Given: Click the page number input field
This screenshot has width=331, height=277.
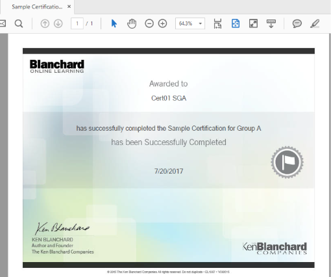Looking at the screenshot, I should [77, 23].
